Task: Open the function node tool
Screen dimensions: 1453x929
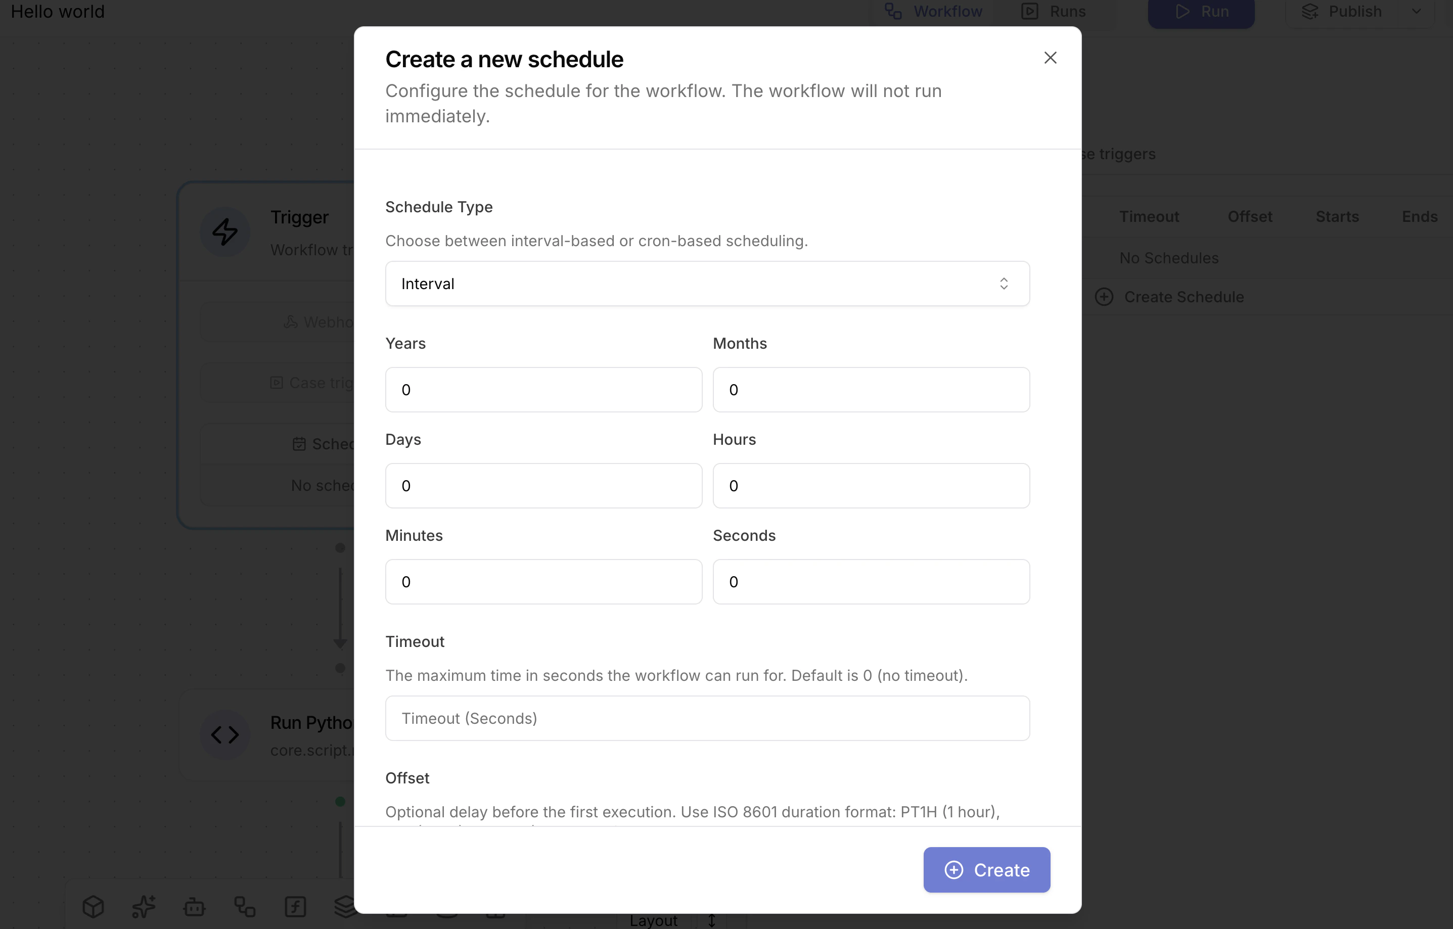Action: point(295,906)
